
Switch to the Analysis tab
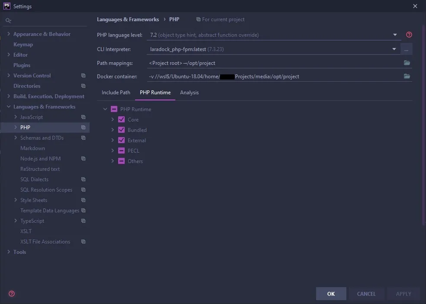[189, 93]
